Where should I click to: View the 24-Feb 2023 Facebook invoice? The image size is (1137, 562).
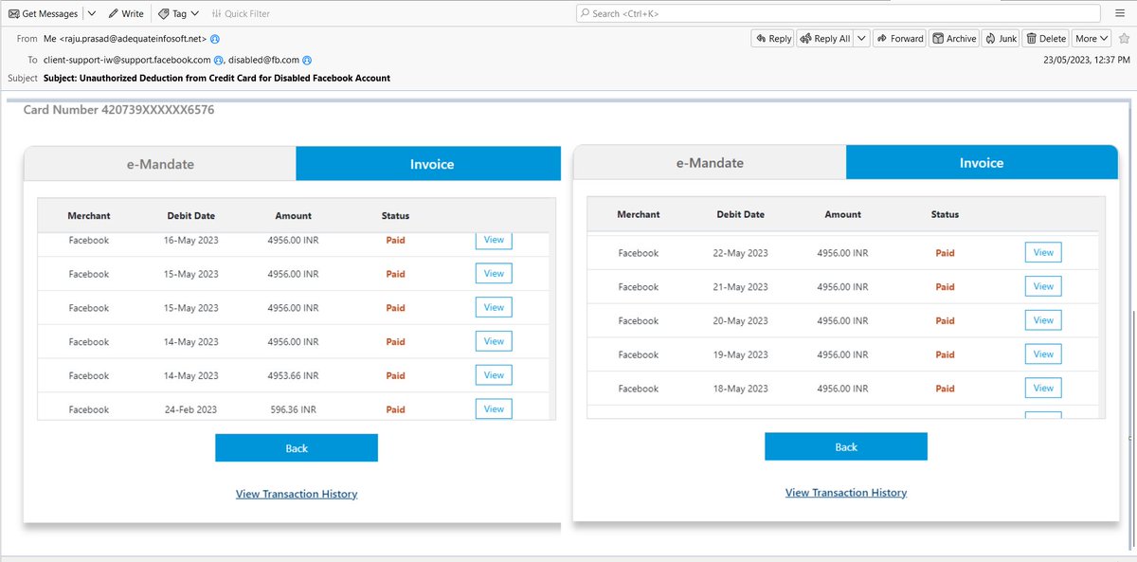point(494,408)
